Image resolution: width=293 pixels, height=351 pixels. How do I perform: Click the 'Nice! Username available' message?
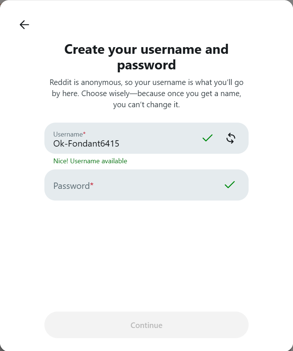[90, 161]
